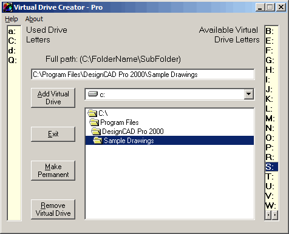Select available drive letter G:

pyautogui.click(x=271, y=60)
